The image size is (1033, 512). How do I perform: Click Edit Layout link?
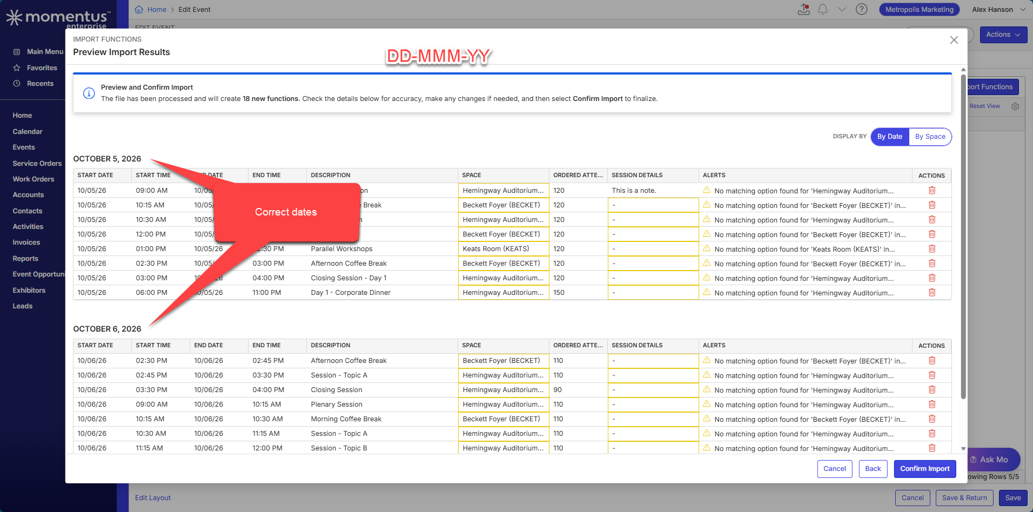(x=153, y=498)
